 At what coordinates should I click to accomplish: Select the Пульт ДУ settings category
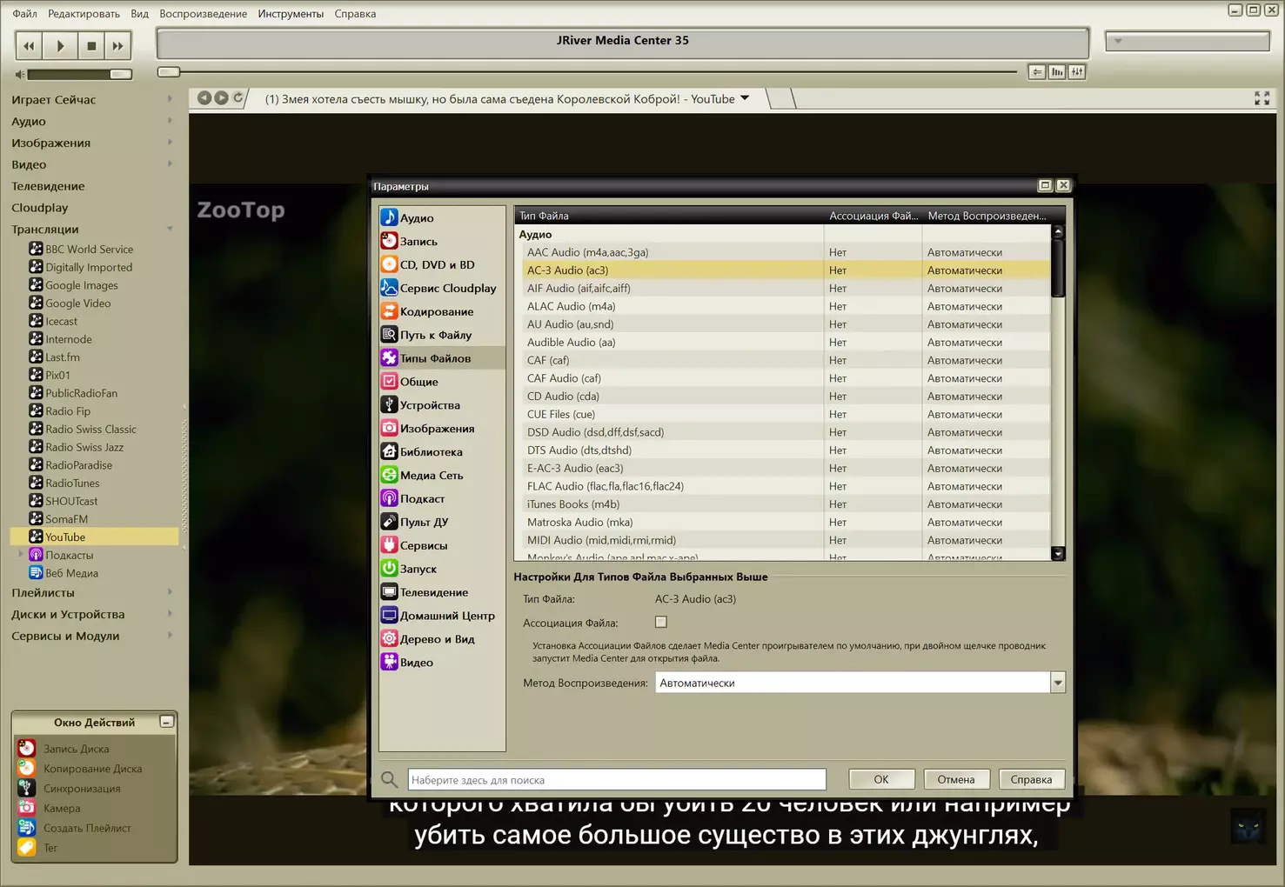[424, 522]
